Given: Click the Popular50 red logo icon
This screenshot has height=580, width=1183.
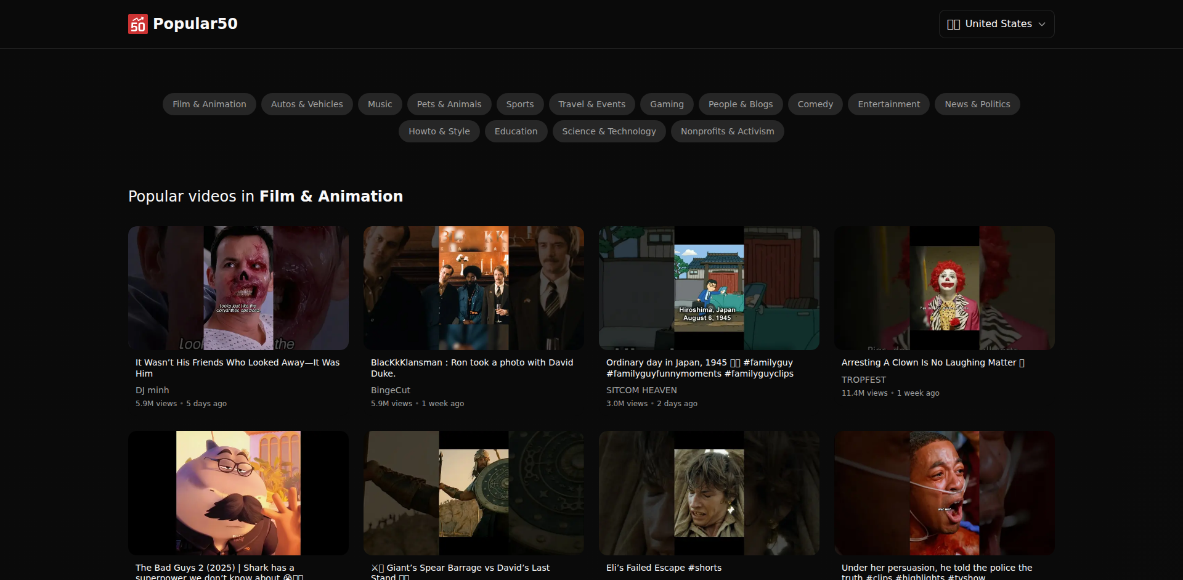Looking at the screenshot, I should click(138, 24).
